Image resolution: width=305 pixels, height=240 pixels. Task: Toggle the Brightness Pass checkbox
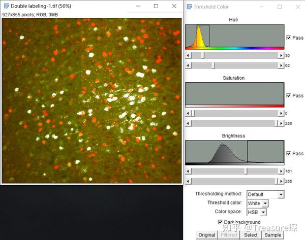click(x=289, y=153)
